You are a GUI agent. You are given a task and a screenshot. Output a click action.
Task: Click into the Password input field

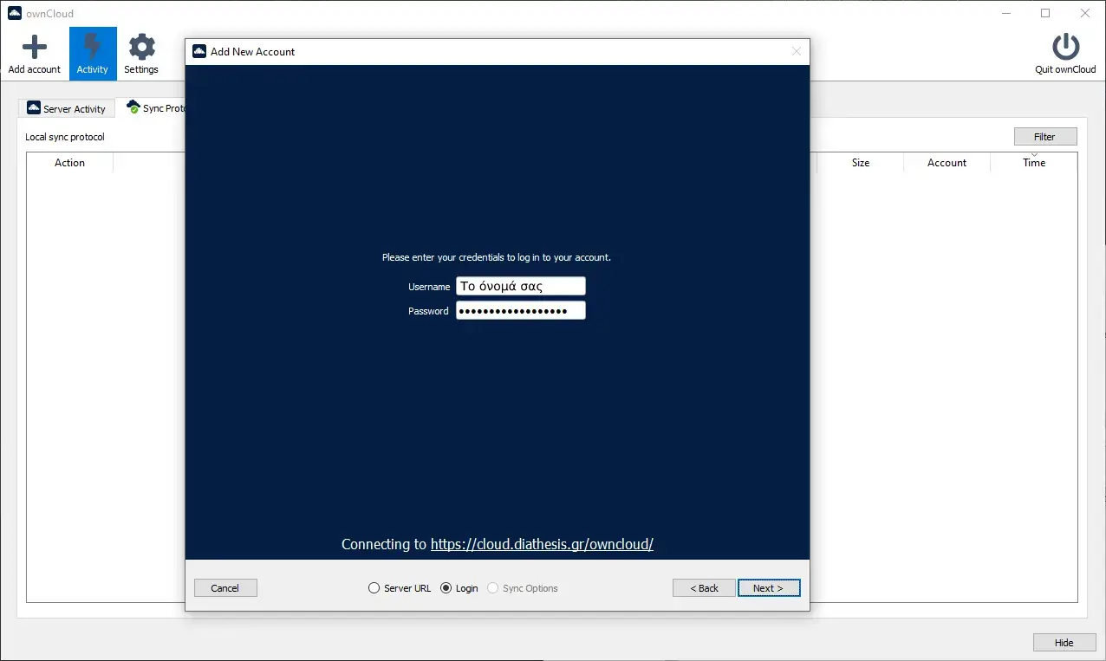[x=520, y=311]
